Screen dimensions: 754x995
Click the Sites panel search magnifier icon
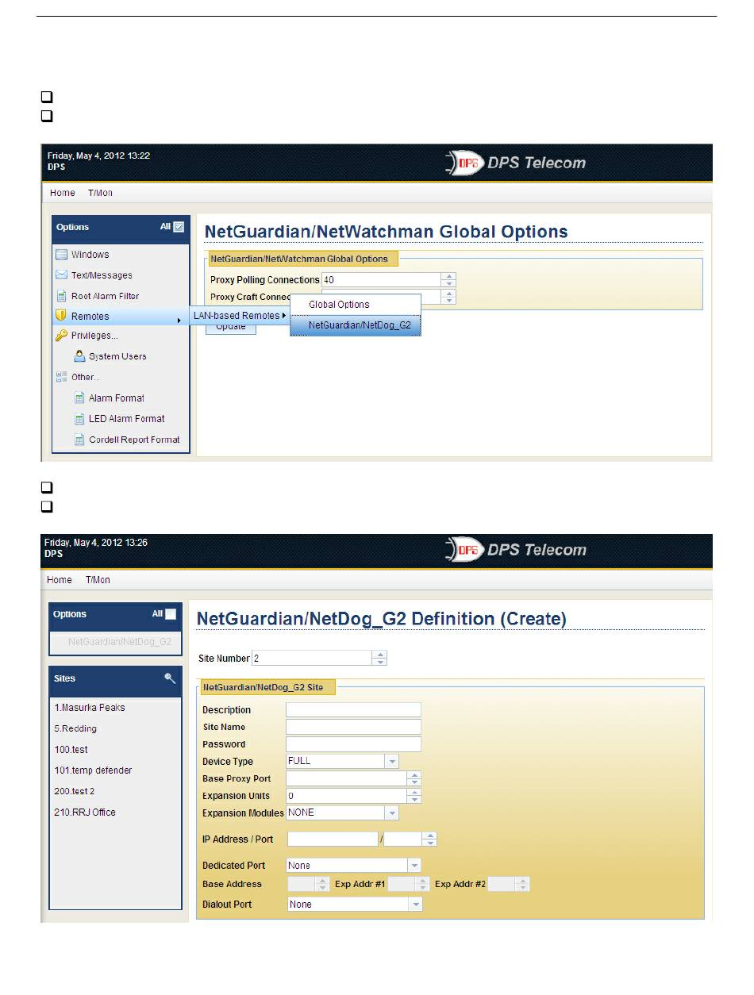point(170,678)
